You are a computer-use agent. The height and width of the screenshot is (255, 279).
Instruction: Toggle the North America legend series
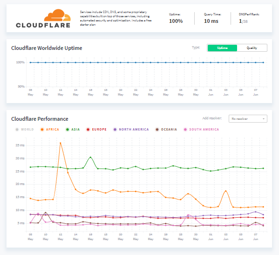131,130
